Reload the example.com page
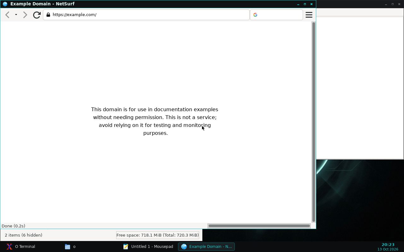Screen dimensions: 404x252 click(x=37, y=15)
